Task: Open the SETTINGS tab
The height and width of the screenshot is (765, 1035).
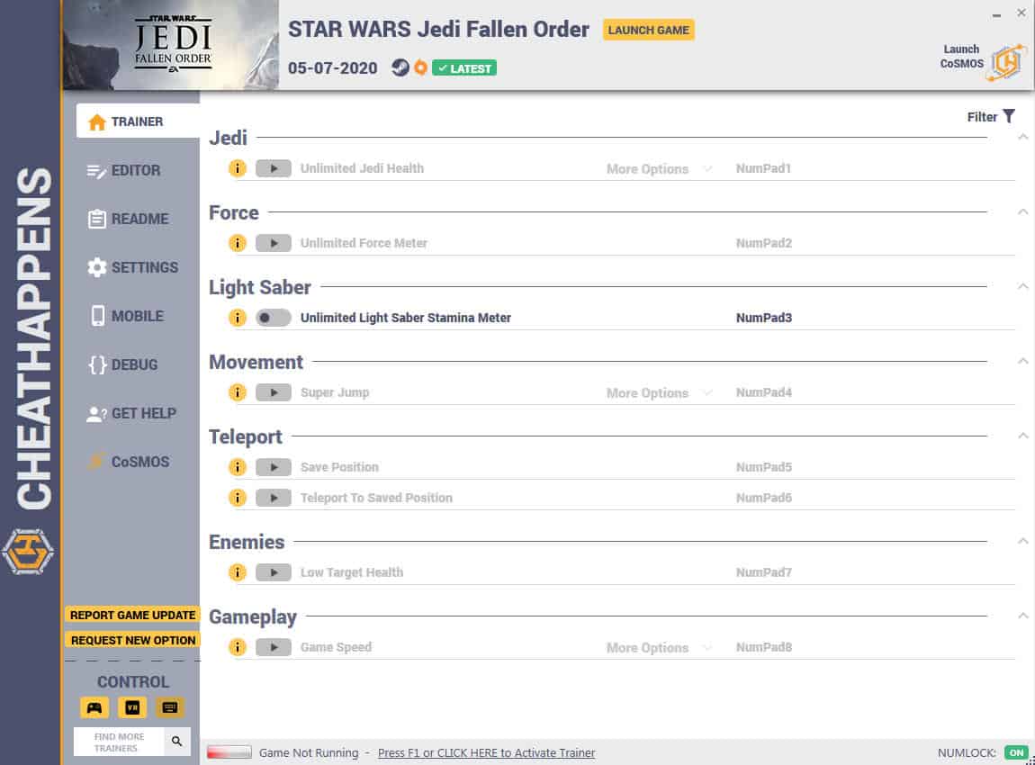Action: 132,267
